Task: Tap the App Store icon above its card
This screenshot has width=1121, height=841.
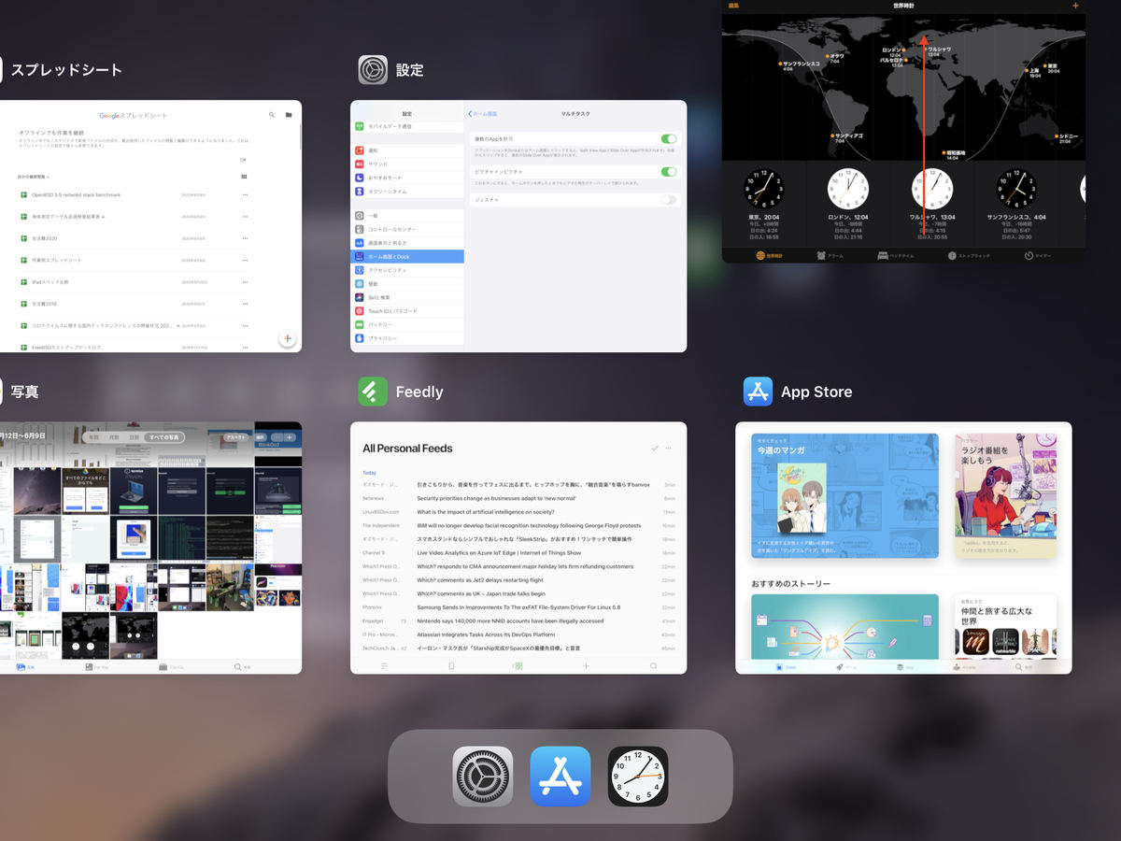Action: (x=758, y=392)
